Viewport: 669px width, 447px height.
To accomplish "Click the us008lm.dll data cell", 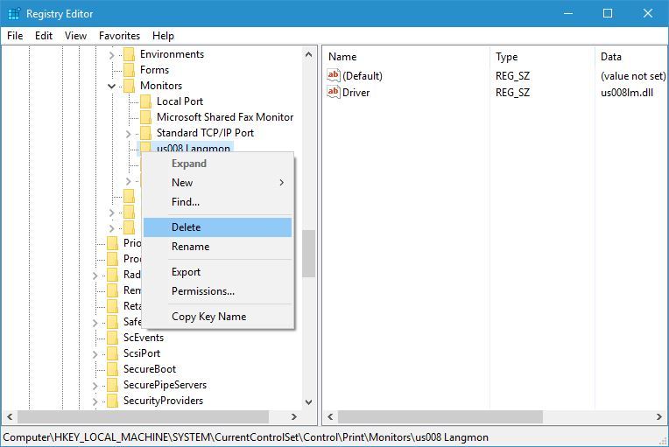I will [x=627, y=93].
